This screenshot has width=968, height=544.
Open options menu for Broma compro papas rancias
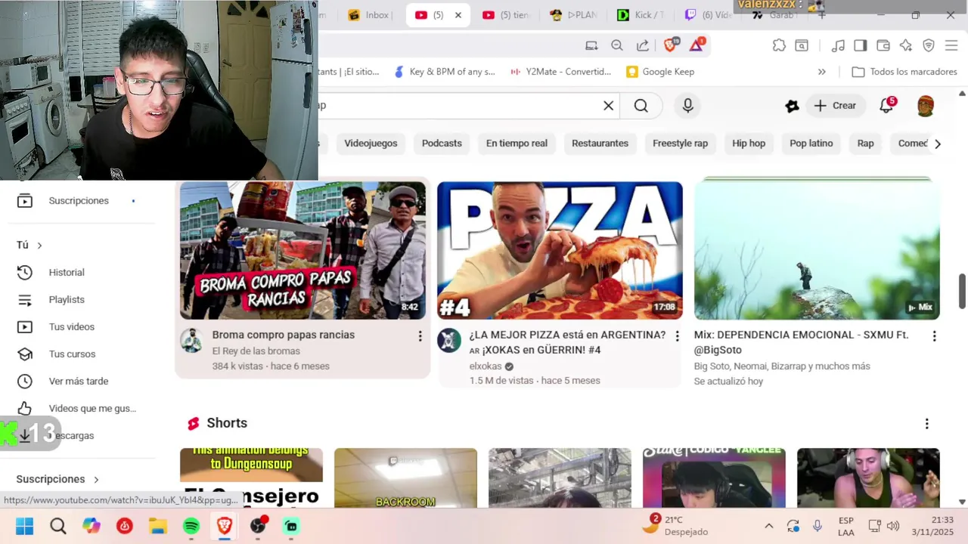[x=420, y=336]
